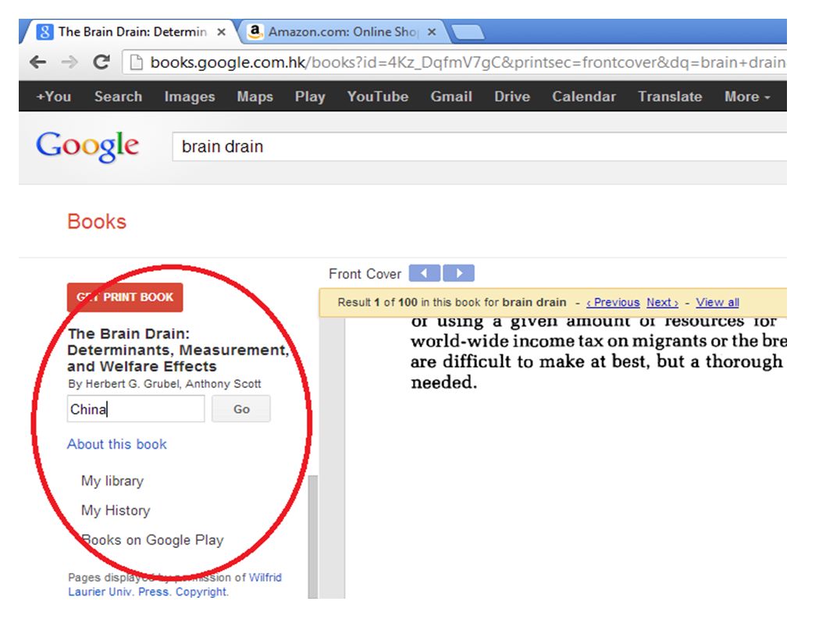The width and height of the screenshot is (826, 619).
Task: Click the sidebar vertical scrollbar
Action: pos(313,536)
